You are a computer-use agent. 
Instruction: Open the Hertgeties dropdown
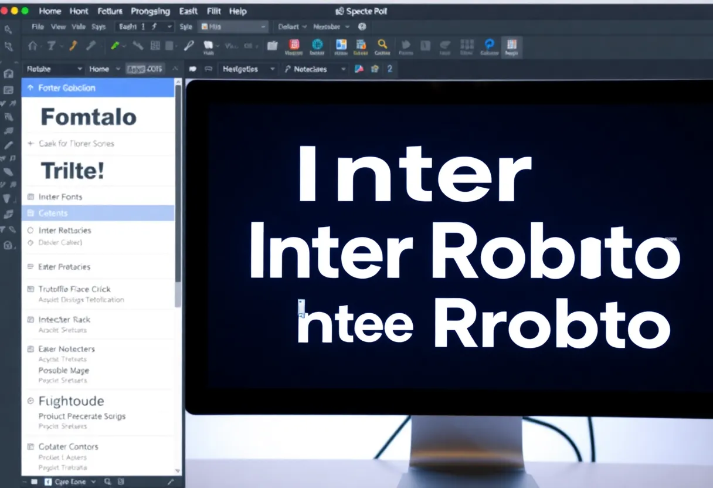coord(247,69)
